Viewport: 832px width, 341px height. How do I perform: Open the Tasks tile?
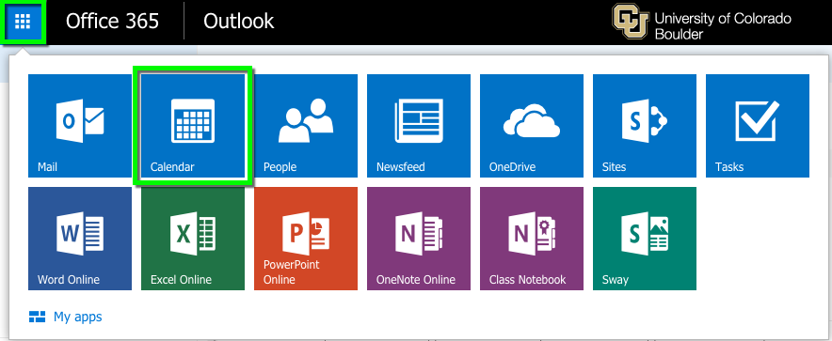758,126
